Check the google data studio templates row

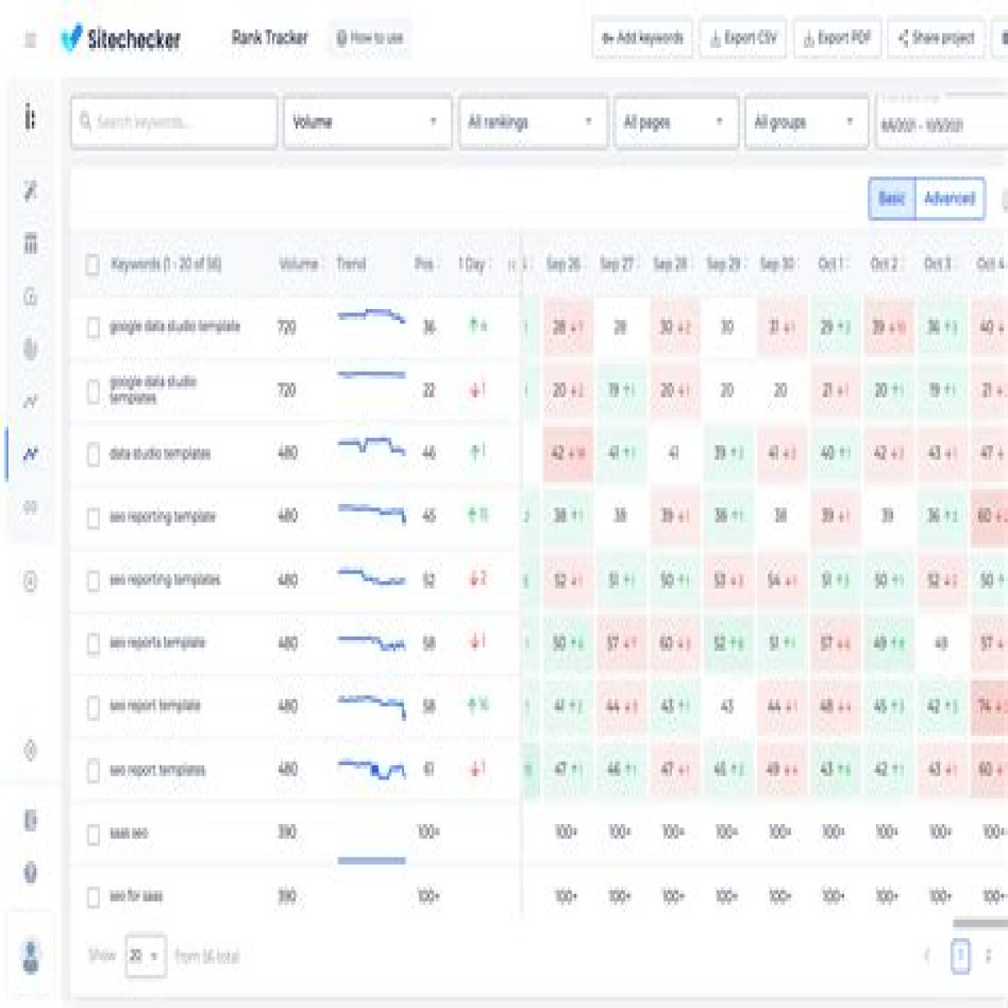[x=92, y=391]
